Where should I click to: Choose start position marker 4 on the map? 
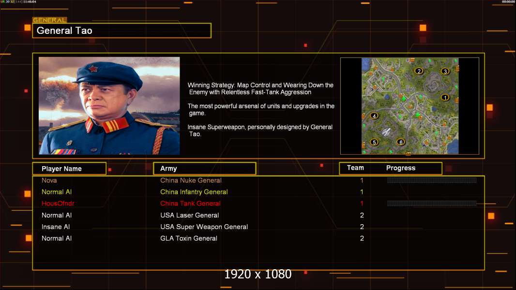(x=374, y=116)
